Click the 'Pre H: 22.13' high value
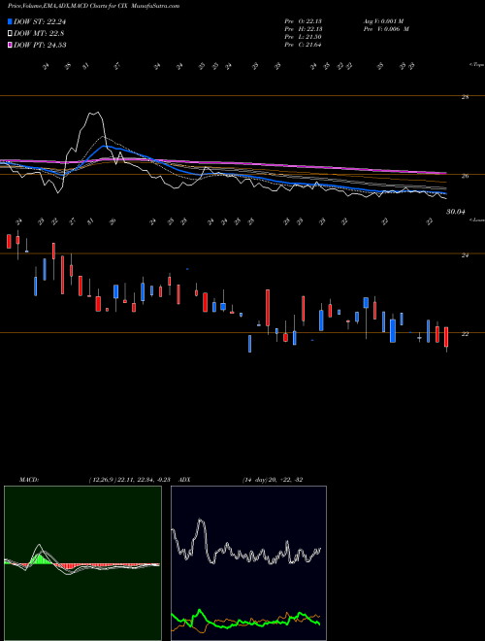 (x=304, y=29)
